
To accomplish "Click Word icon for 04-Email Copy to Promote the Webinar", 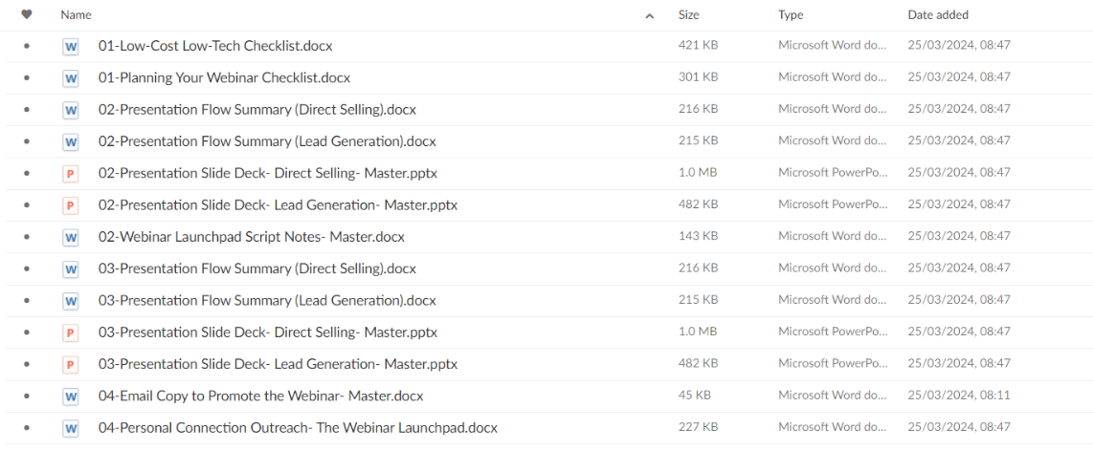I will coord(70,396).
